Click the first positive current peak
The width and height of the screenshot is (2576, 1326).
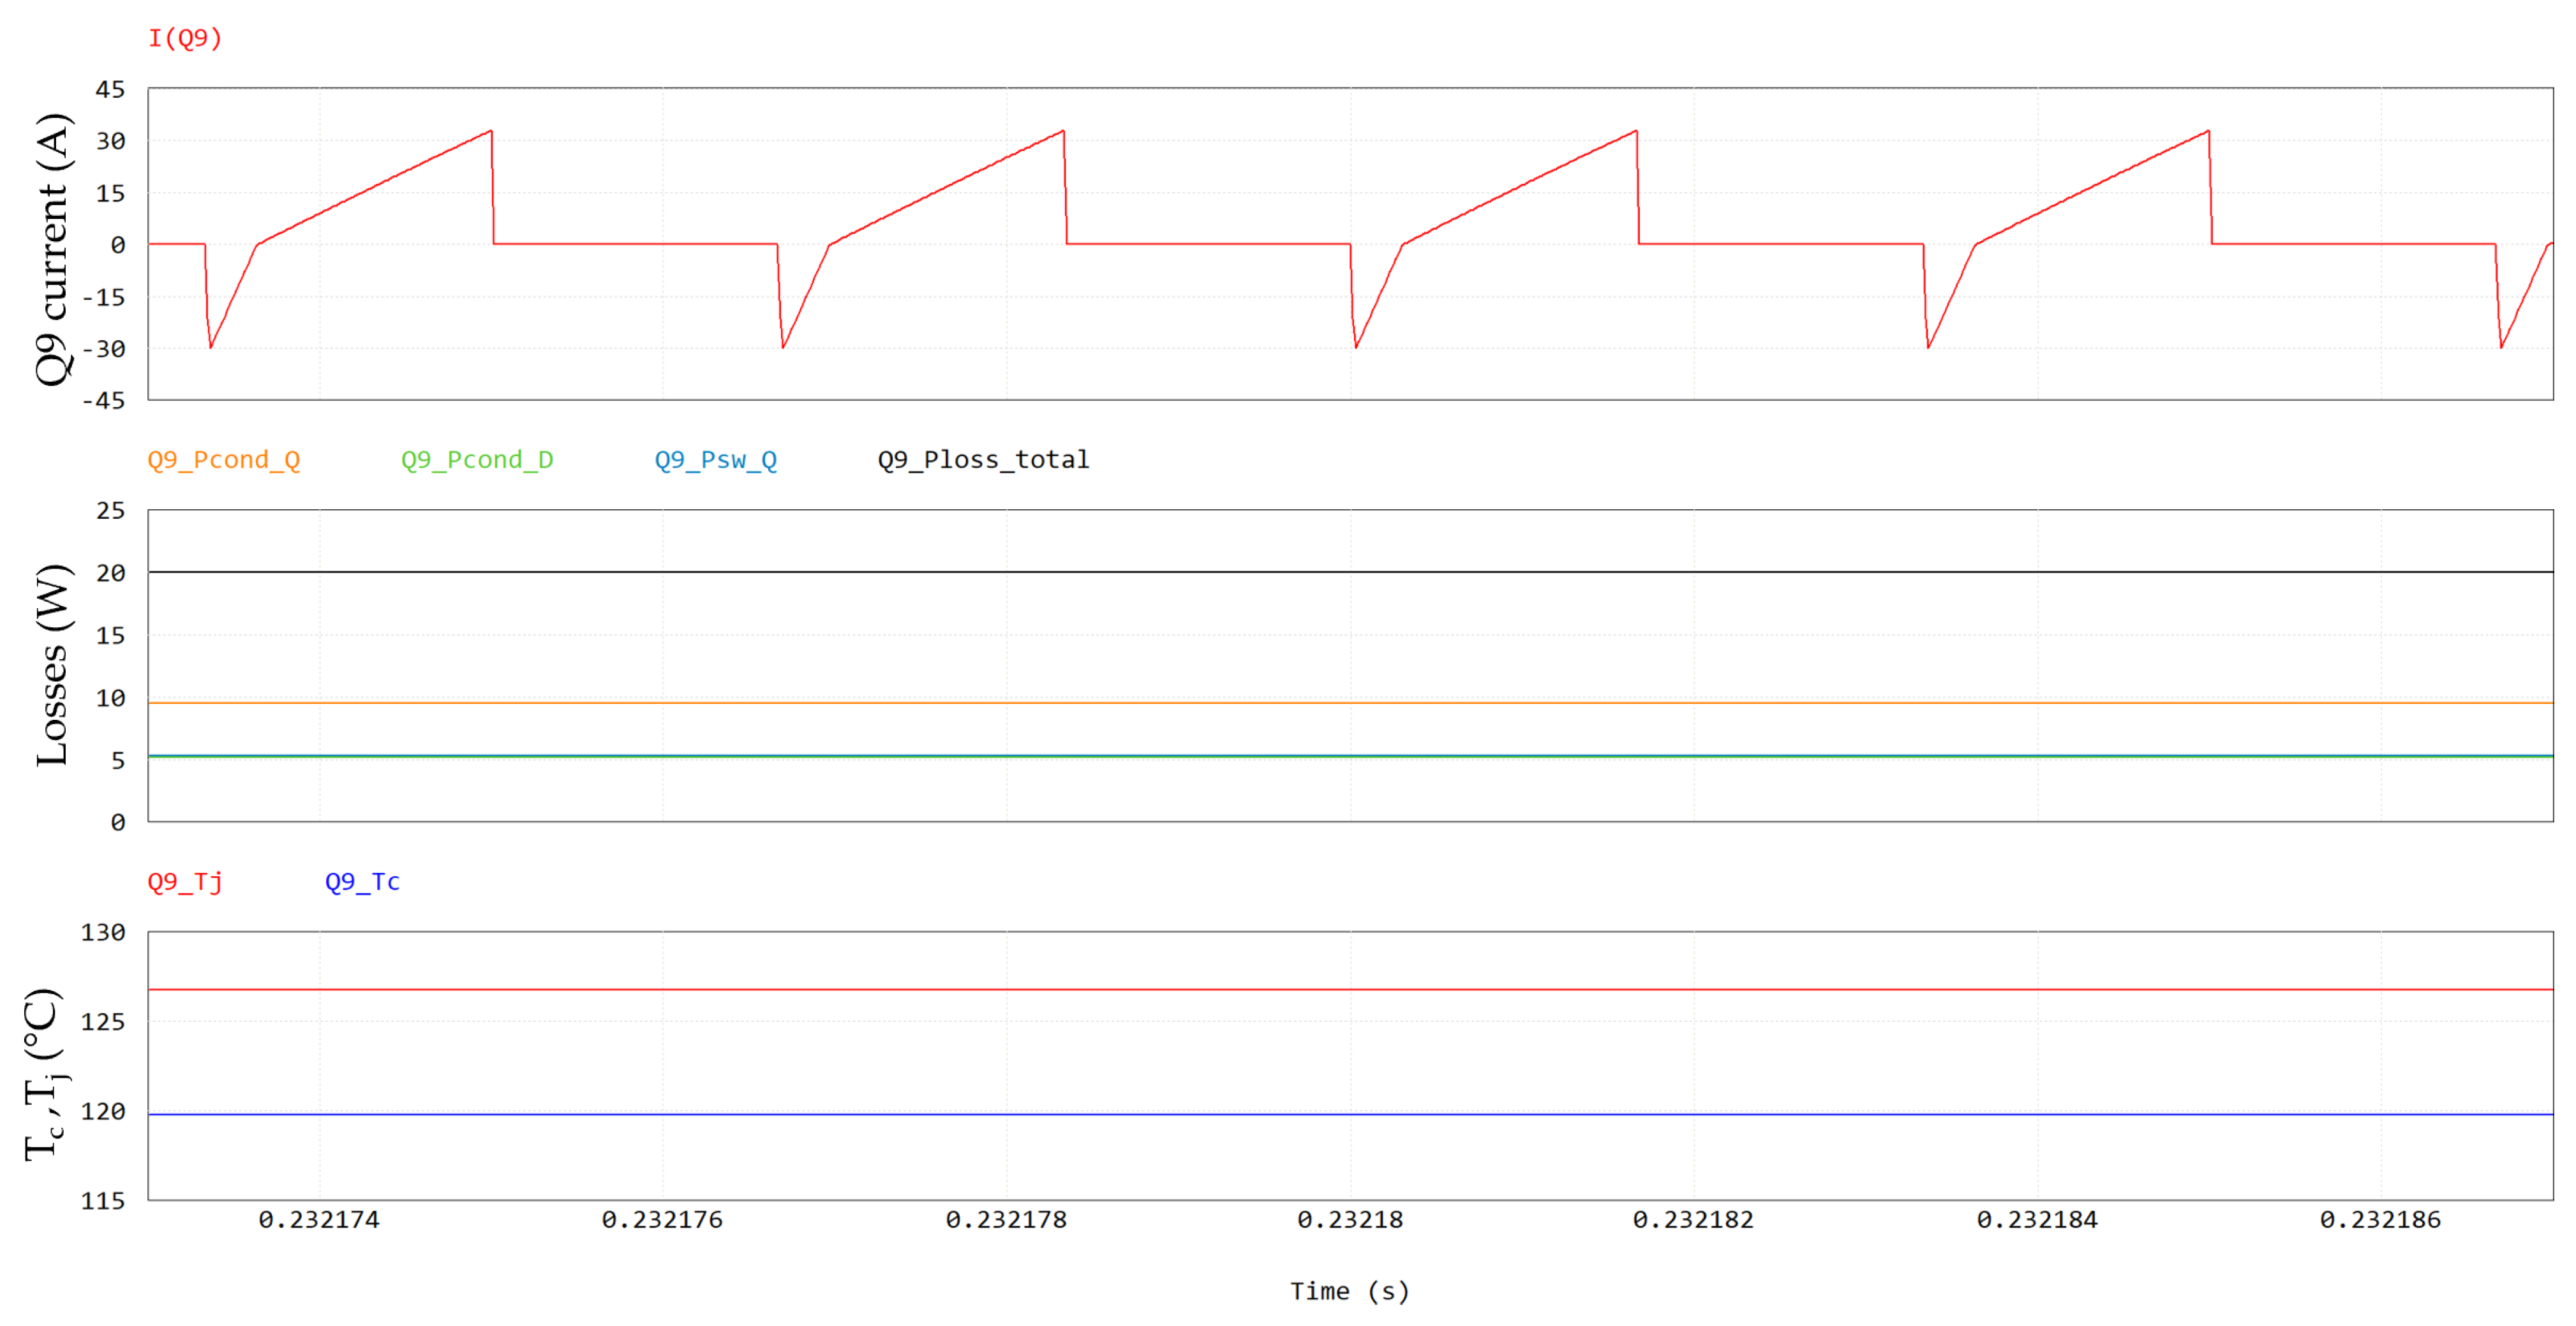click(490, 131)
